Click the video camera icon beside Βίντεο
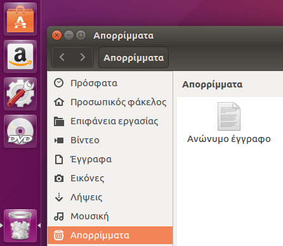Image resolution: width=283 pixels, height=246 pixels. [59, 140]
